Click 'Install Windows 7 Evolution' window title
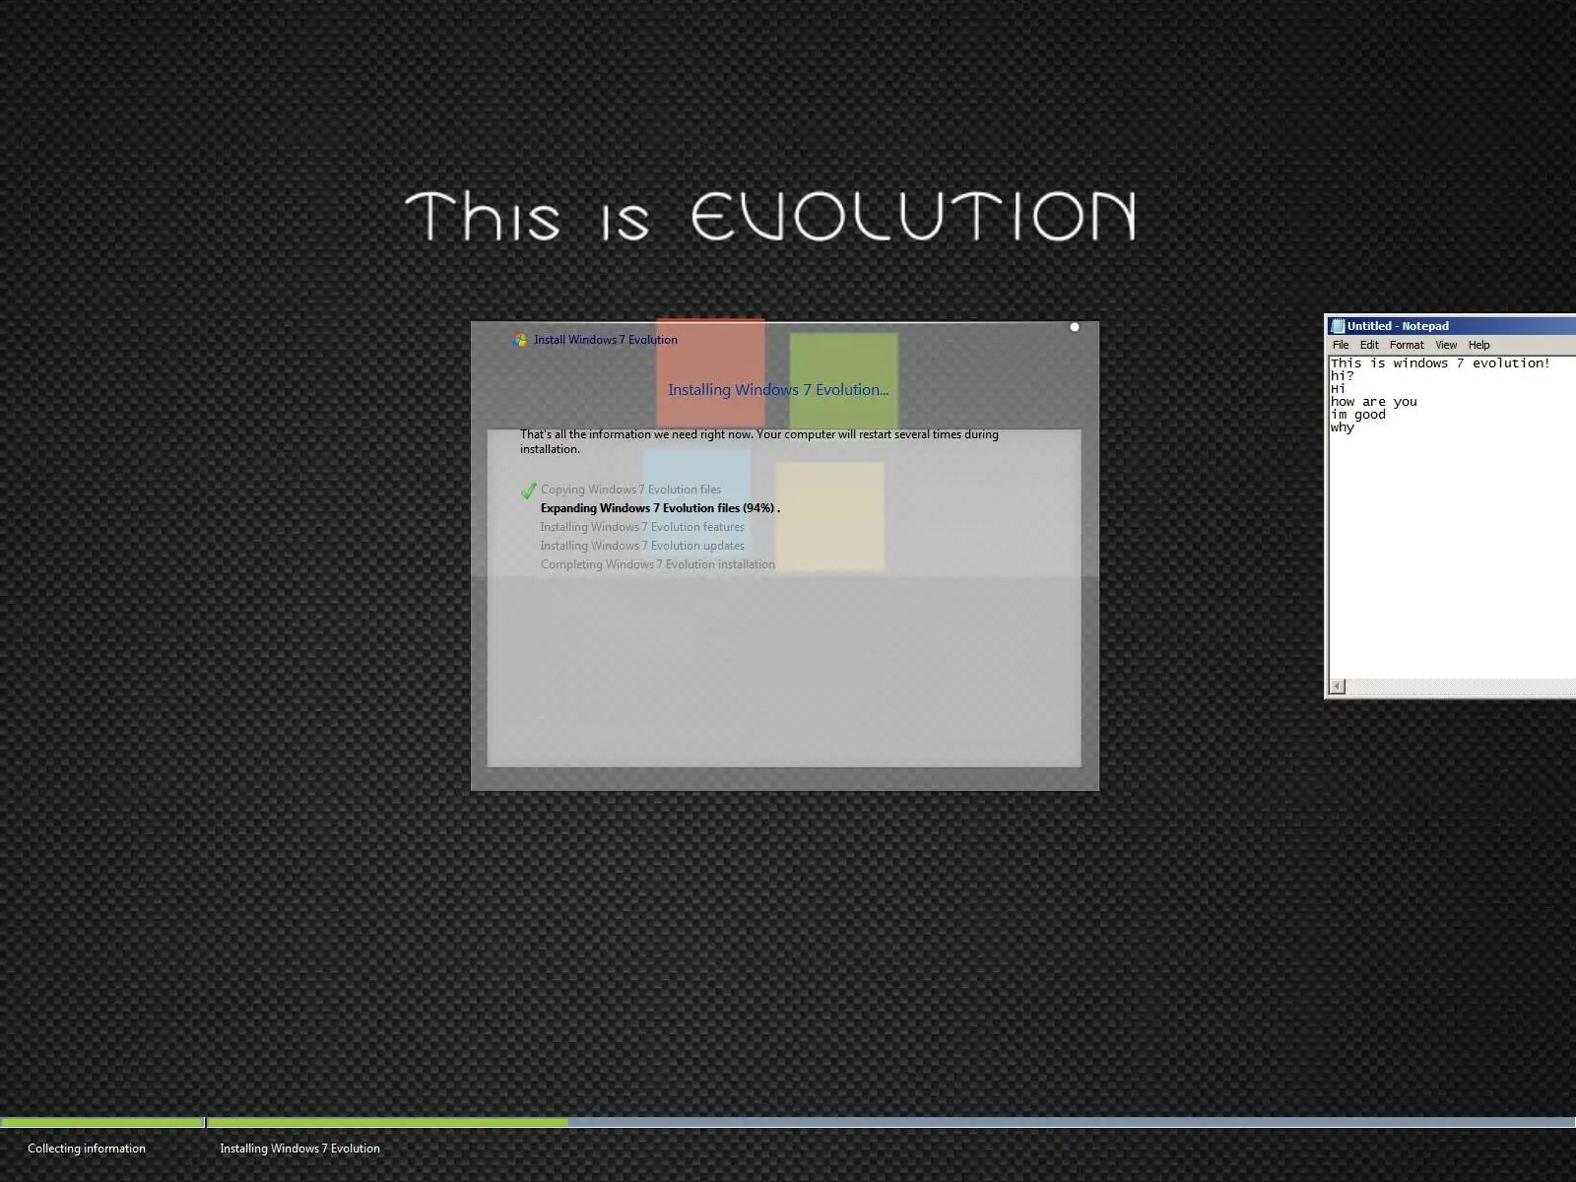The width and height of the screenshot is (1576, 1182). 606,340
